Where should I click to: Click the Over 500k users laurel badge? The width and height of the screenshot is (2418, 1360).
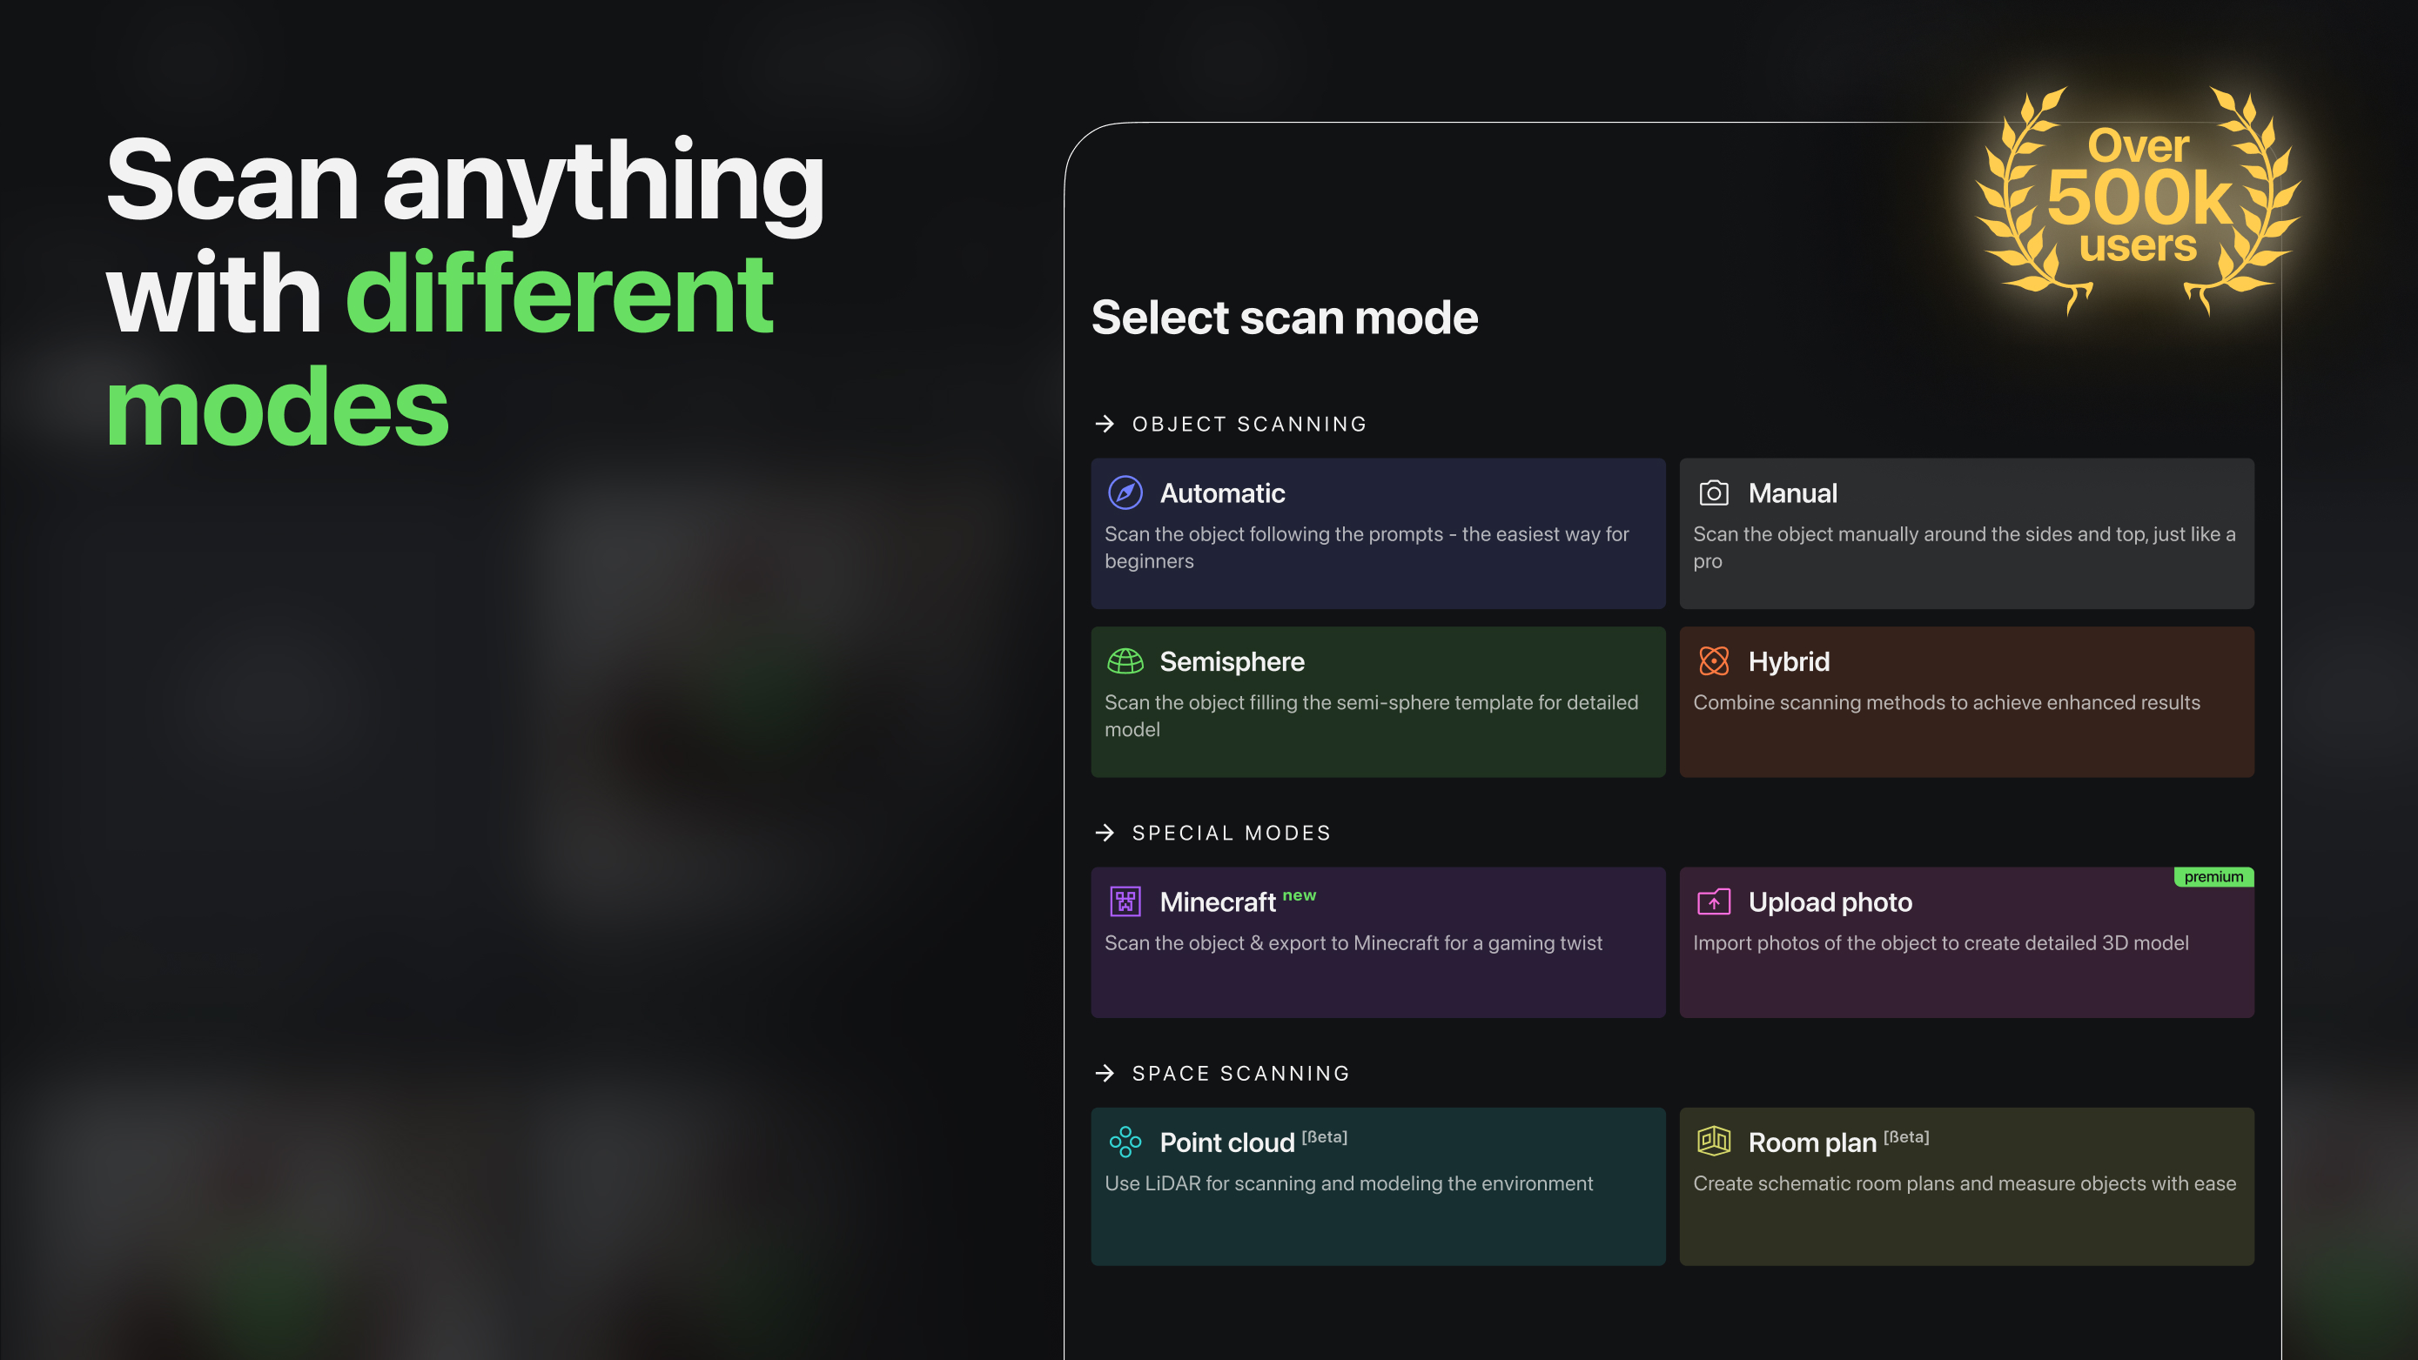coord(2138,200)
